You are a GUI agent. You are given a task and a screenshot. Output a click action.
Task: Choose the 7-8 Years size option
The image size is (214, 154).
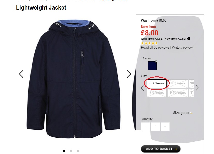point(157,93)
